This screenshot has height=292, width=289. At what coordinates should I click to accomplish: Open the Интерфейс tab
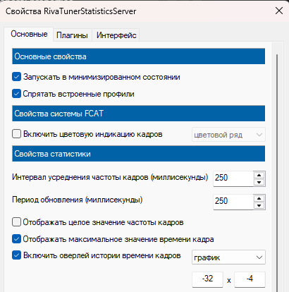116,35
